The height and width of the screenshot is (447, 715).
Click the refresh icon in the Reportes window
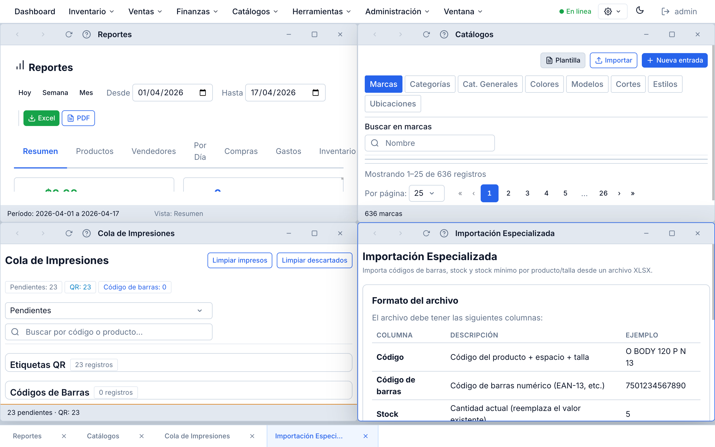pos(69,34)
